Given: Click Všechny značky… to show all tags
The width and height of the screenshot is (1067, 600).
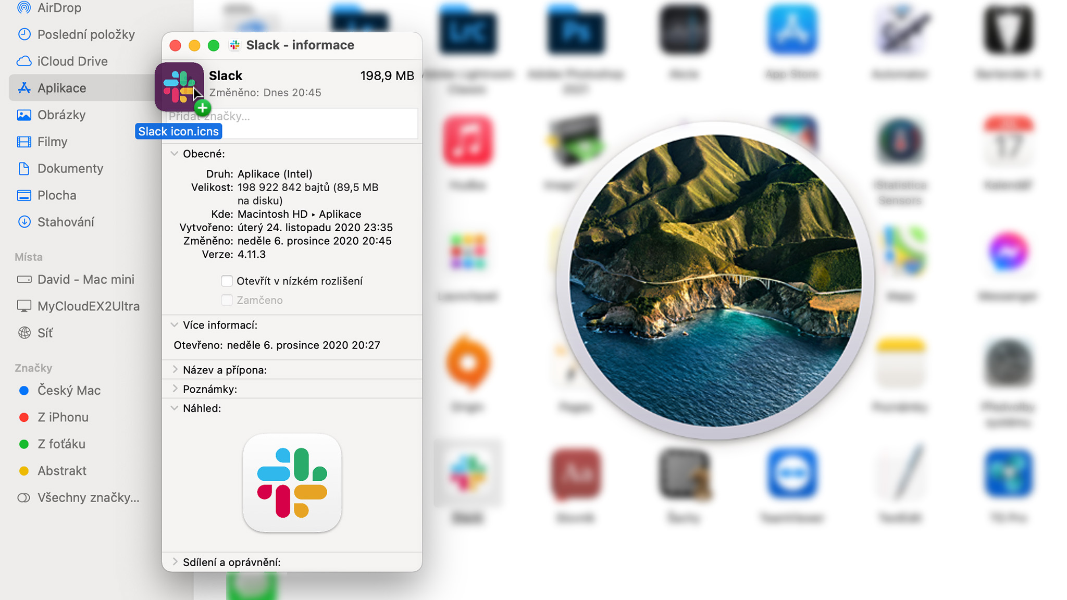Looking at the screenshot, I should coord(88,498).
